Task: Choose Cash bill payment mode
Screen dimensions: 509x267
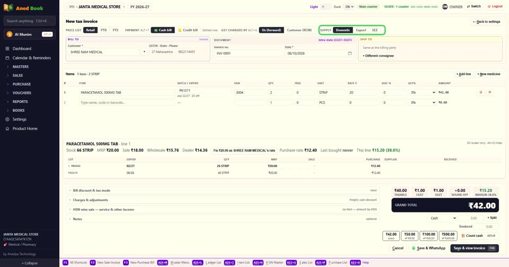Action: point(163,30)
